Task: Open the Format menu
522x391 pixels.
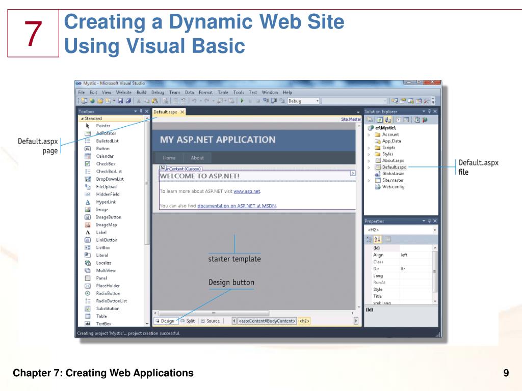Action: 206,93
